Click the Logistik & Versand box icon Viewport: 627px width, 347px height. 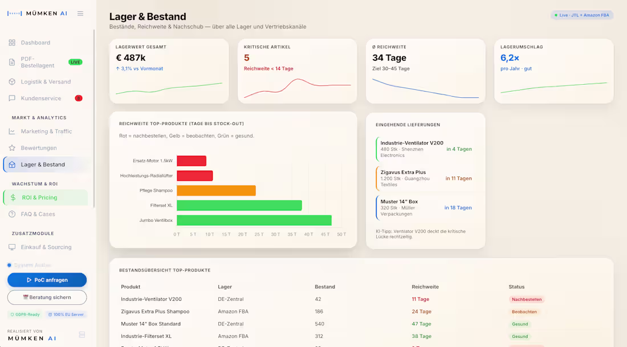[x=12, y=82]
